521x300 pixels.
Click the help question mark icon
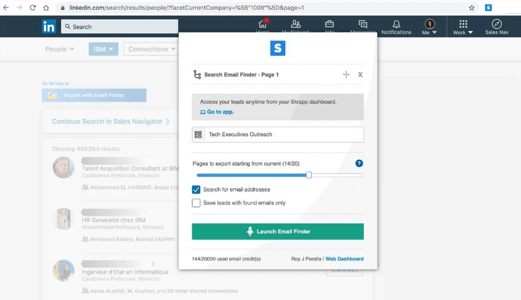pyautogui.click(x=359, y=163)
